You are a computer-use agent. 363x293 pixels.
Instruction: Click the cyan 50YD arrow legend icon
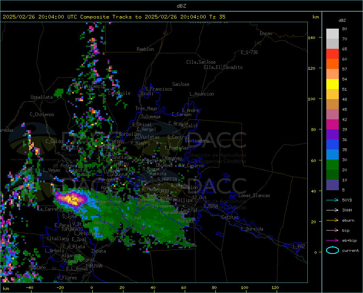coord(332,200)
